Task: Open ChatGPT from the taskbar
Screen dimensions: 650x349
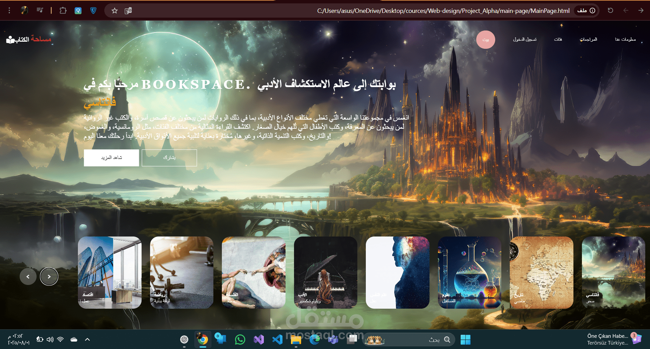Action: click(x=184, y=340)
